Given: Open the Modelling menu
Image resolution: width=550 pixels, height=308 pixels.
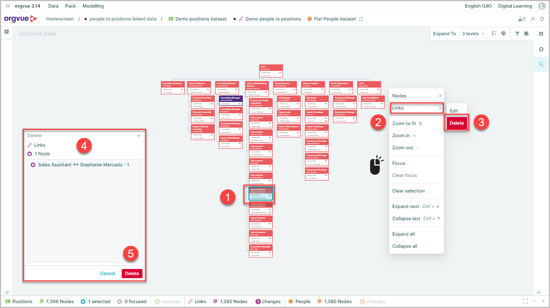Looking at the screenshot, I should click(x=93, y=6).
